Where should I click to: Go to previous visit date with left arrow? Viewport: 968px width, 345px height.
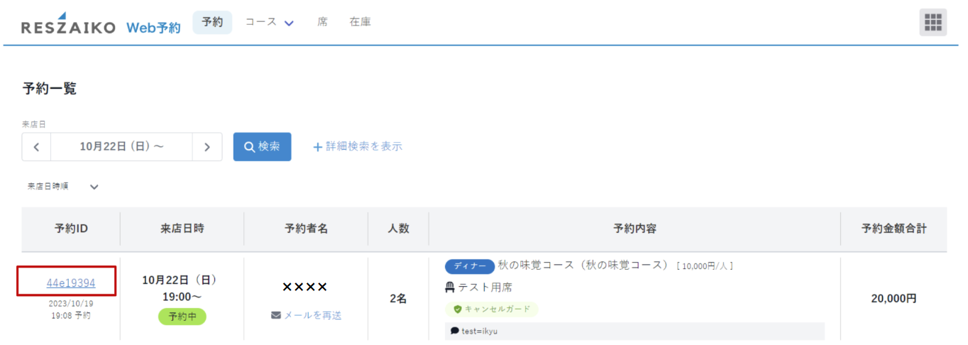tap(36, 147)
